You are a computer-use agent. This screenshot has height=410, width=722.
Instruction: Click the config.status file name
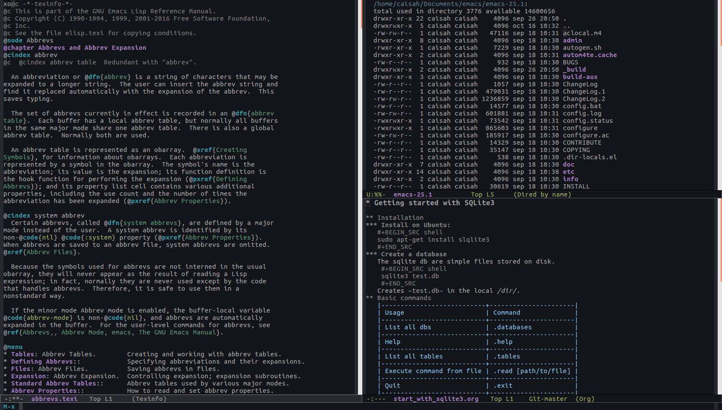(x=588, y=121)
